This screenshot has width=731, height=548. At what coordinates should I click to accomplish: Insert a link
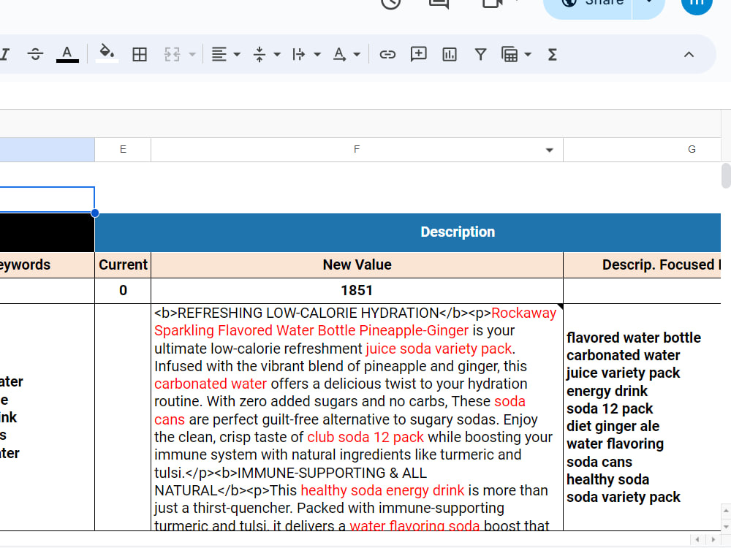[x=387, y=55]
